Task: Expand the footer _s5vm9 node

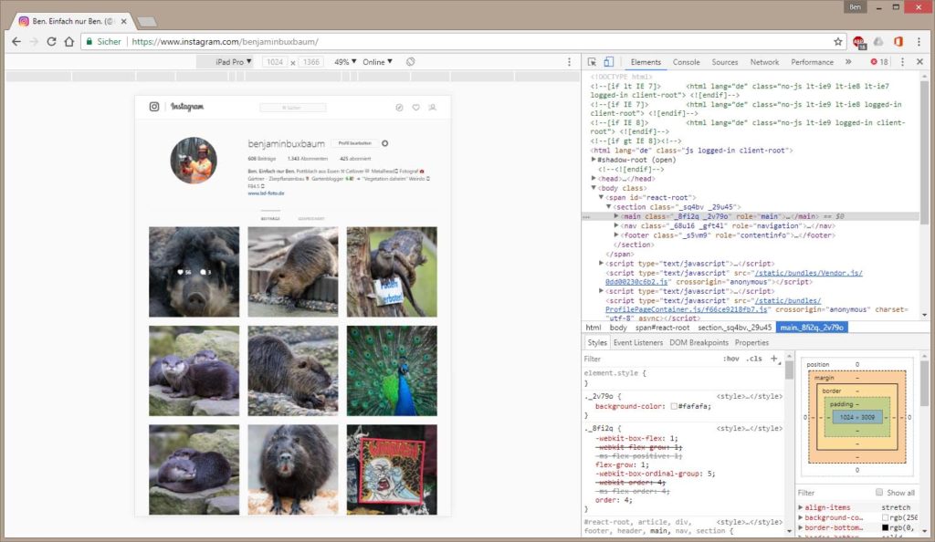Action: tap(616, 235)
